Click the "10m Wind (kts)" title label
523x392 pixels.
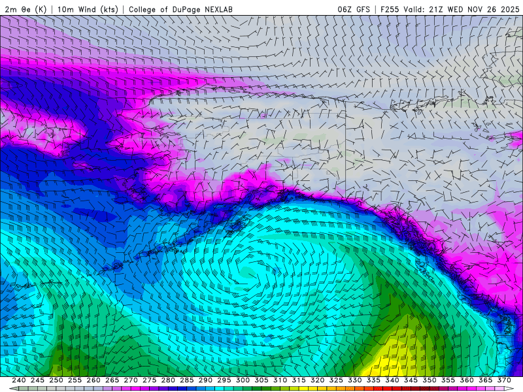pos(88,9)
